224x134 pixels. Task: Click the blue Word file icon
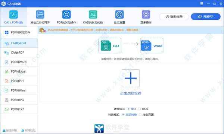(146, 45)
